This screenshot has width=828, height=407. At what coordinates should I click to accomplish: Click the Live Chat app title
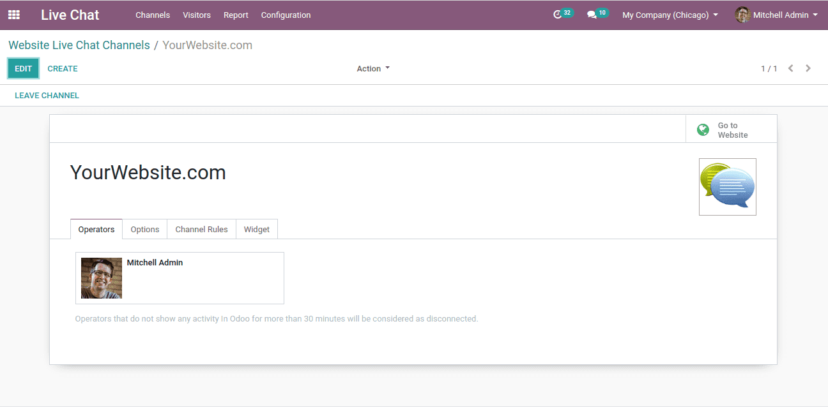(x=70, y=15)
